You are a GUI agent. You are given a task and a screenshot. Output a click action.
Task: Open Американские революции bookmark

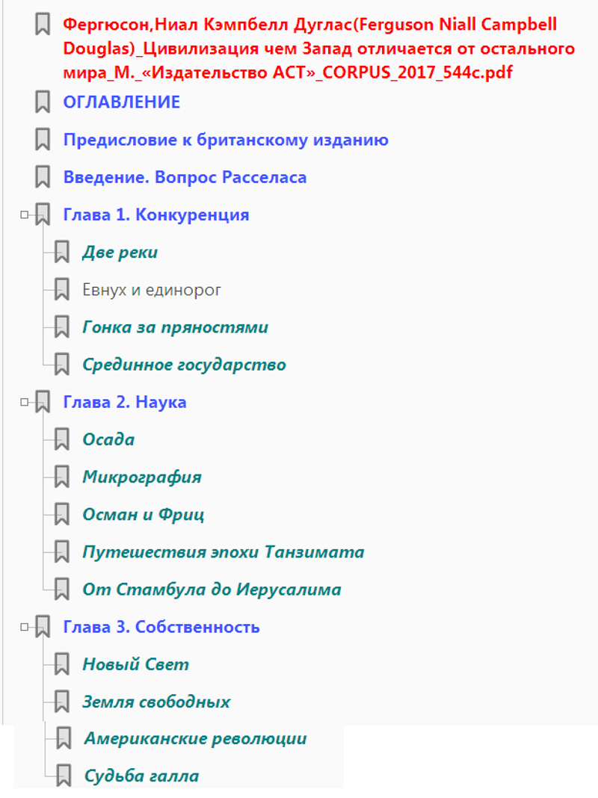195,738
